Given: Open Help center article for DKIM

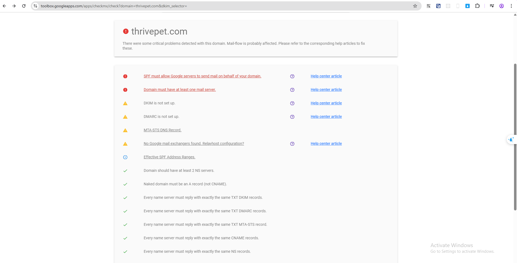Looking at the screenshot, I should tap(326, 103).
